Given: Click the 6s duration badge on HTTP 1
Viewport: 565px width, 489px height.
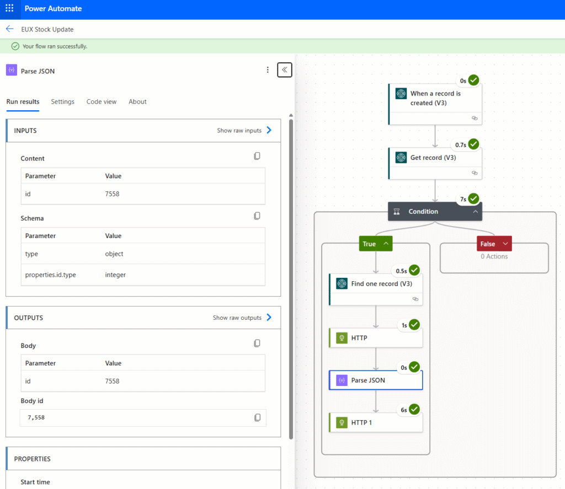Looking at the screenshot, I should point(404,410).
